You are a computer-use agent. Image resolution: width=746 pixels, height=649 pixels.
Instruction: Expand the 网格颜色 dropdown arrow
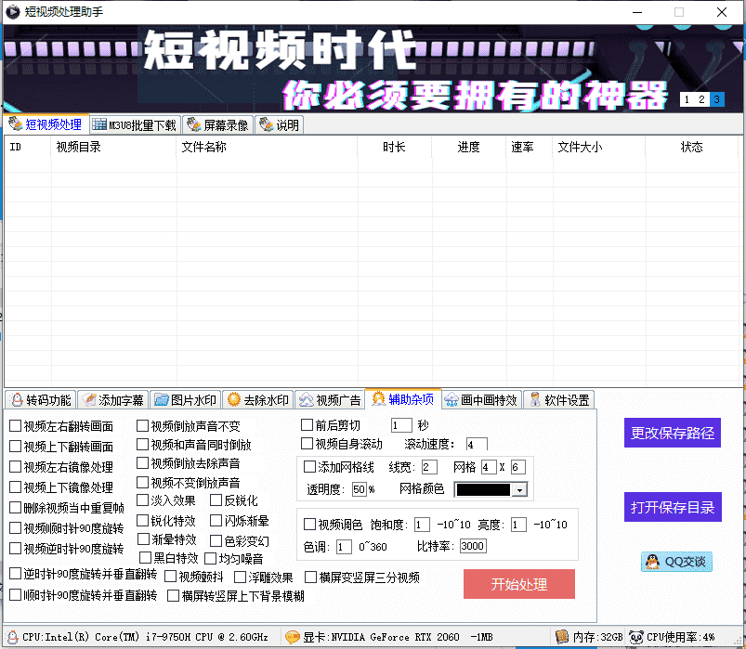pyautogui.click(x=520, y=489)
